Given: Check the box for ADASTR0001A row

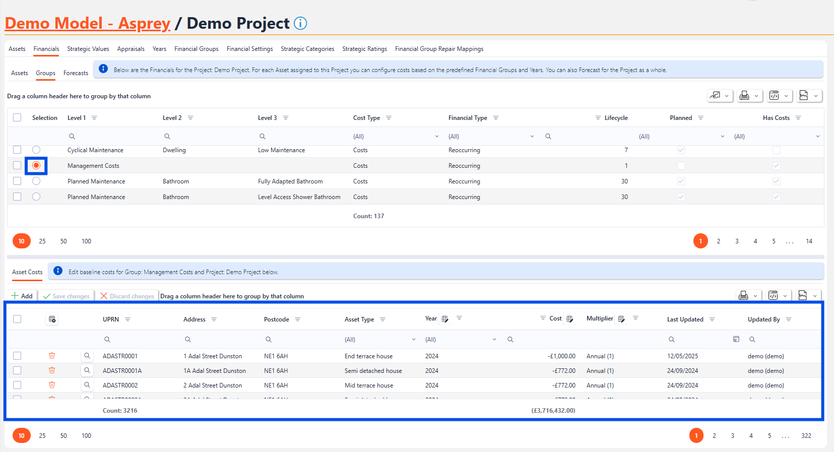Looking at the screenshot, I should tap(17, 370).
